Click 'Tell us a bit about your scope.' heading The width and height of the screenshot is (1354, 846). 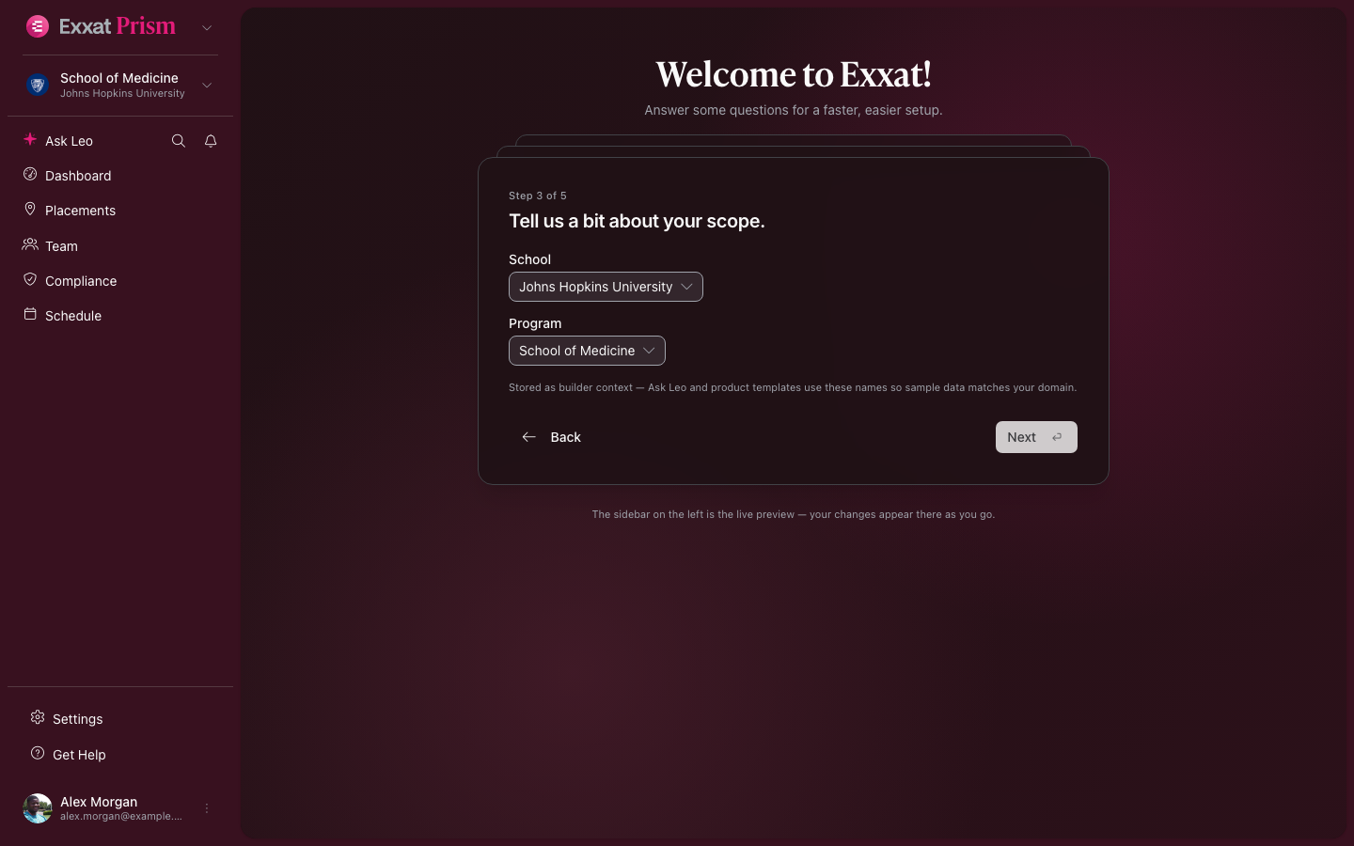point(637,221)
